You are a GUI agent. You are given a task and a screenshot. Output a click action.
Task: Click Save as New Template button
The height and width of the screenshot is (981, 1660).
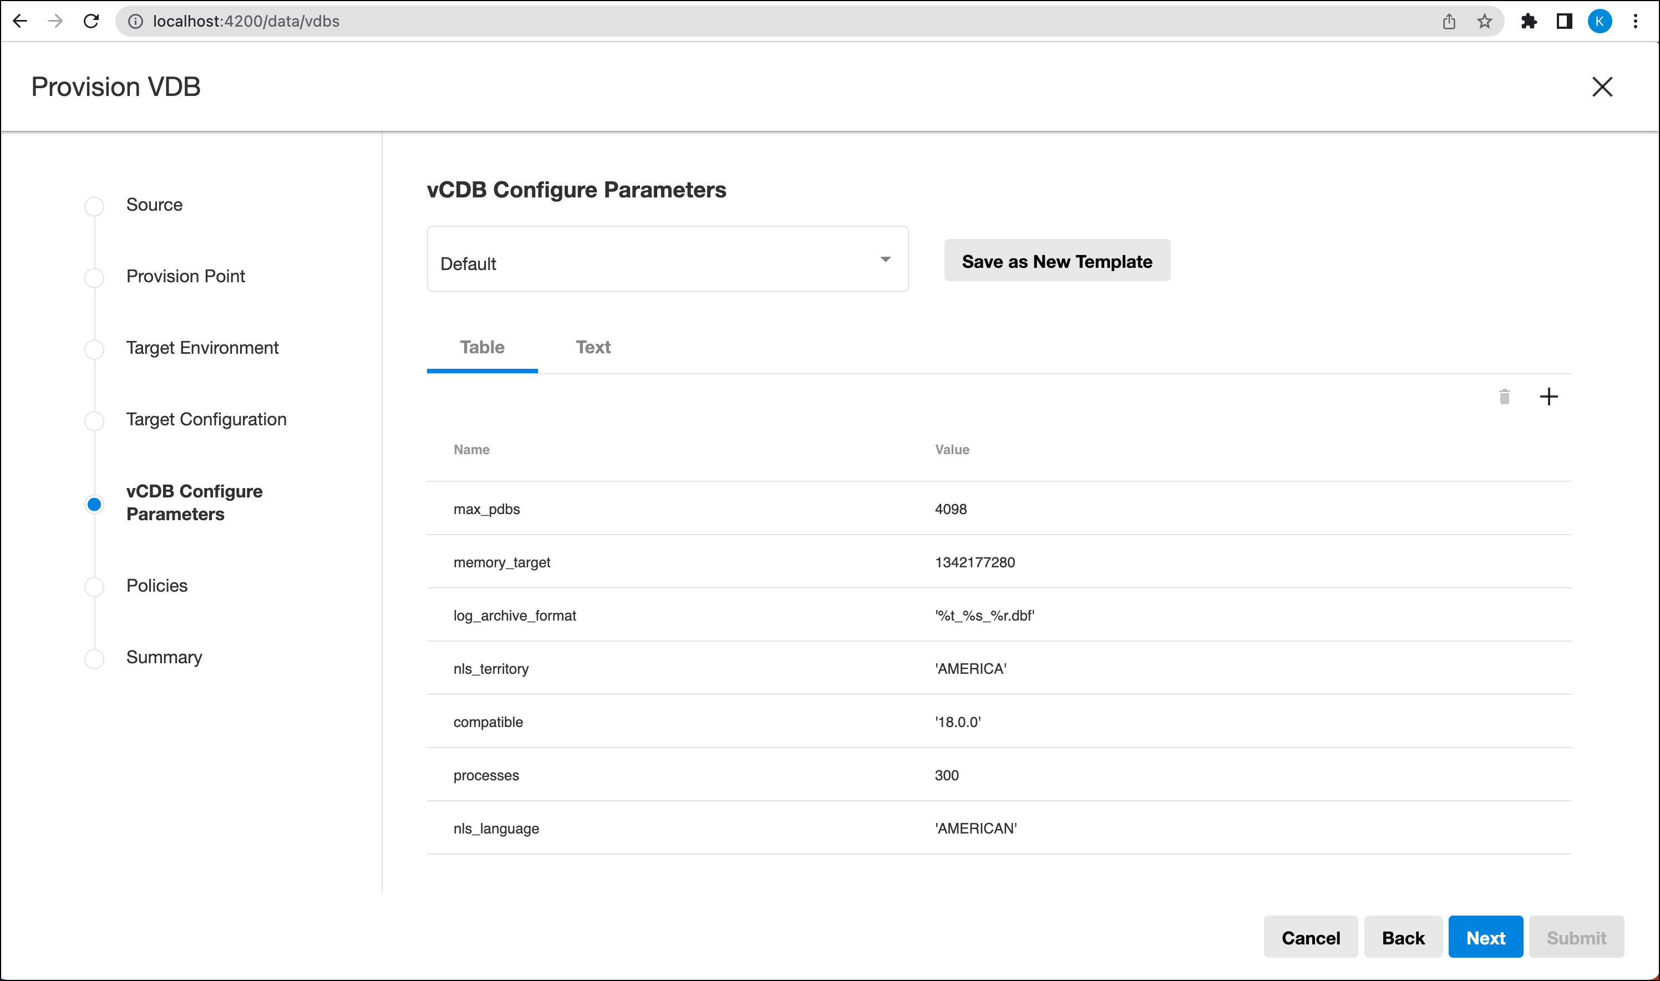point(1057,261)
